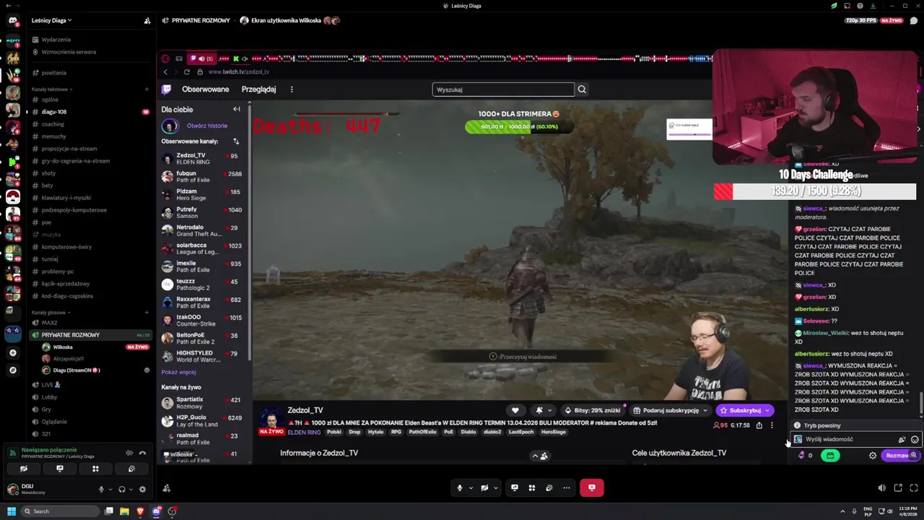Open the Otwórz historie link
The image size is (924, 520).
pyautogui.click(x=207, y=126)
